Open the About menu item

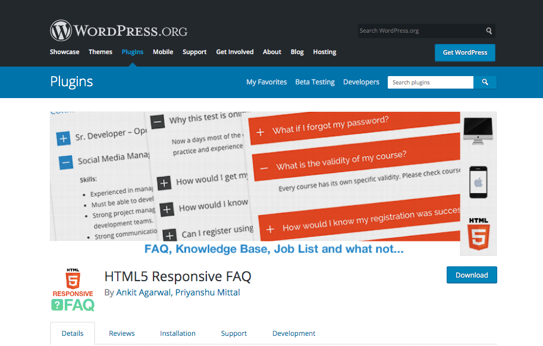(x=272, y=52)
